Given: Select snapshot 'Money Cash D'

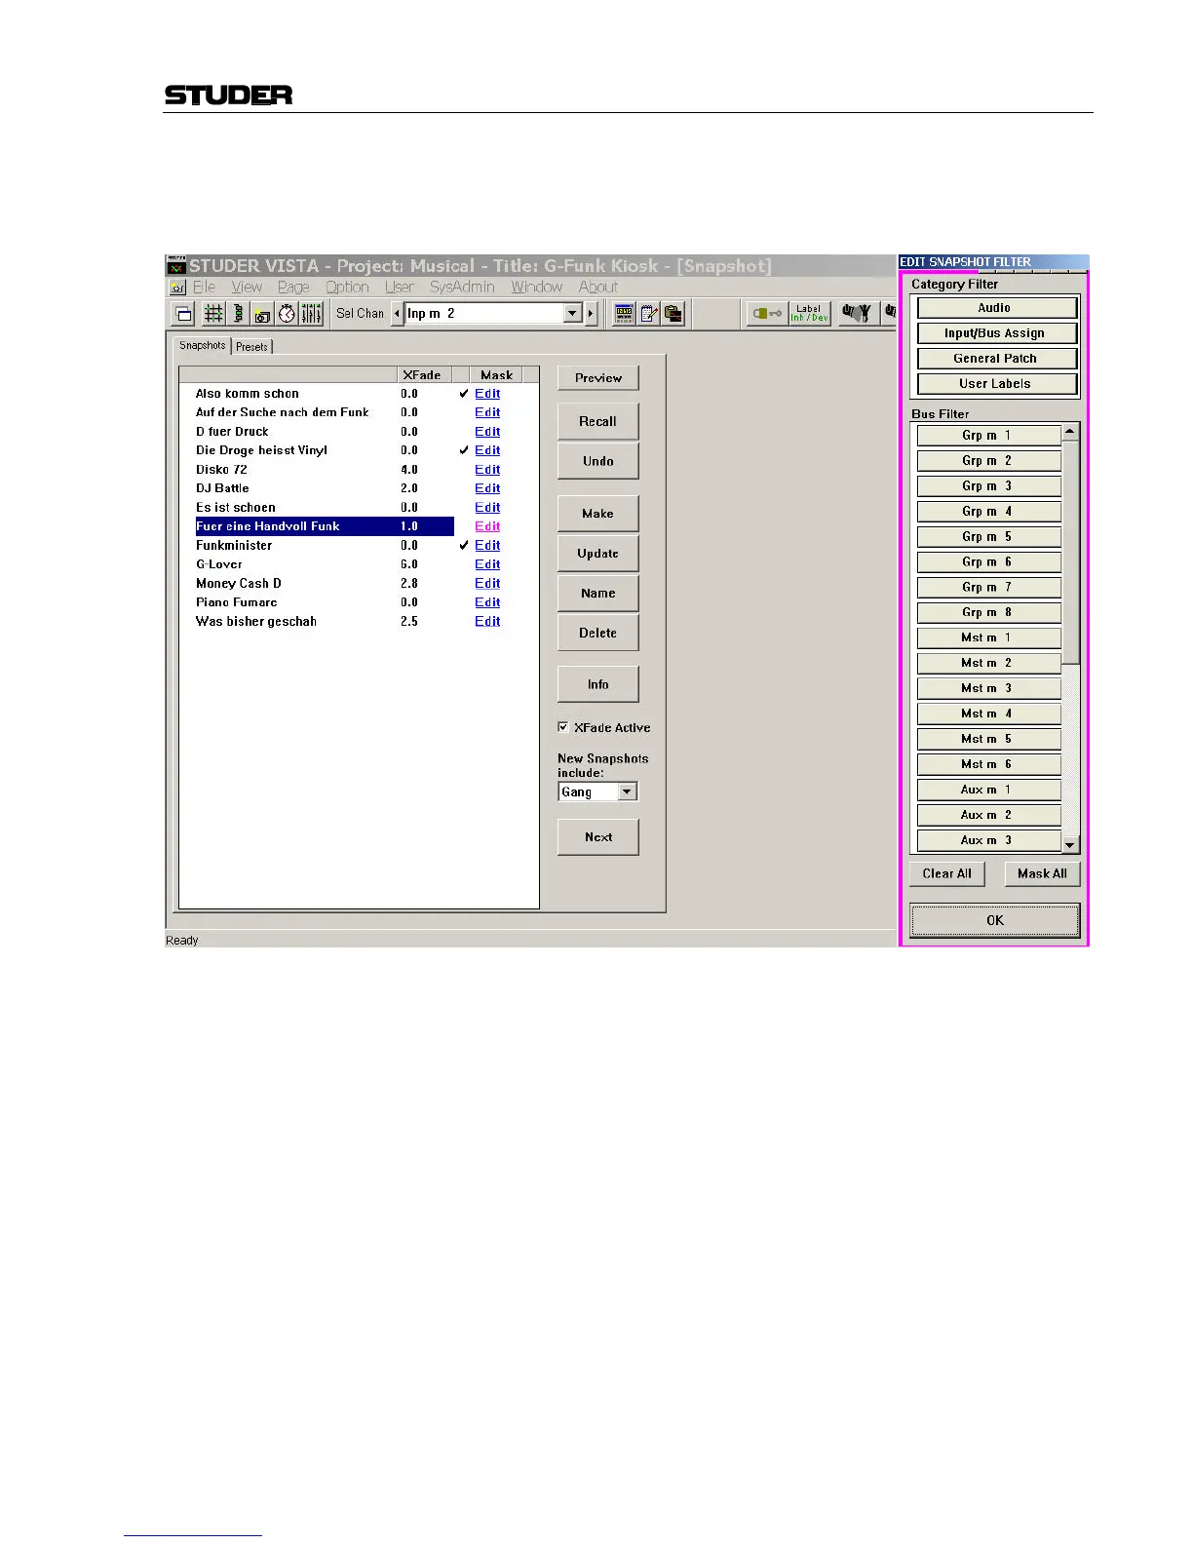Looking at the screenshot, I should pyautogui.click(x=239, y=584).
